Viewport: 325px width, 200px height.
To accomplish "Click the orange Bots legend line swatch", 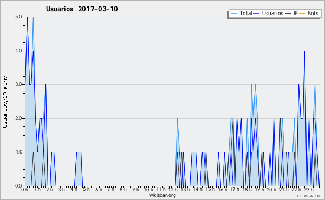I will [302, 14].
